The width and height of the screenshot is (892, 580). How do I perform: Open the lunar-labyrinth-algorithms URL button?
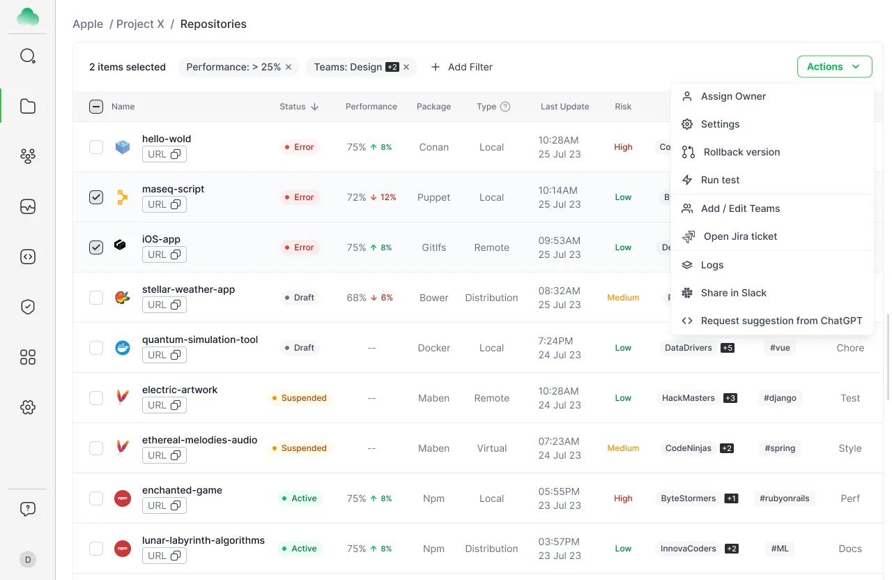(164, 556)
